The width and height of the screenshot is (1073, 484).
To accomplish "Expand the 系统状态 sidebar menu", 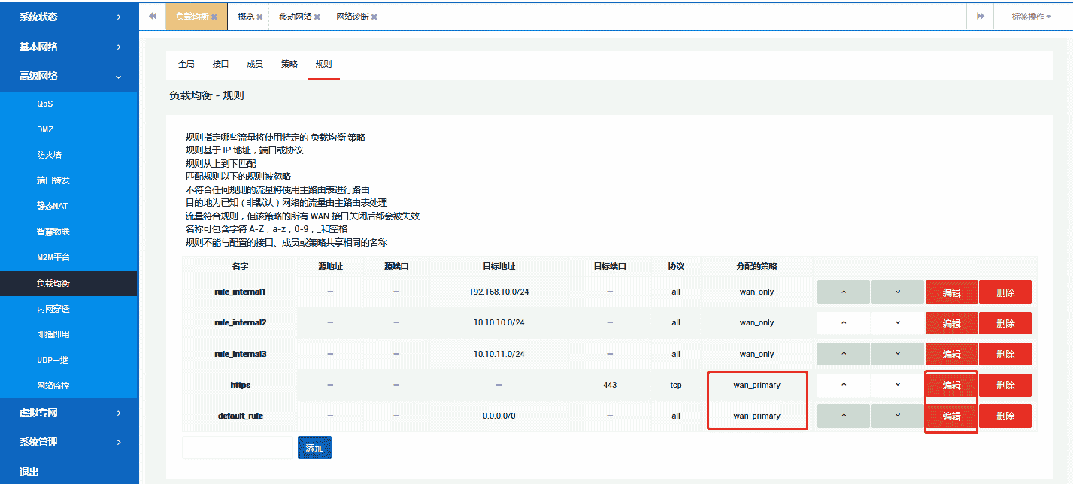I will [68, 17].
